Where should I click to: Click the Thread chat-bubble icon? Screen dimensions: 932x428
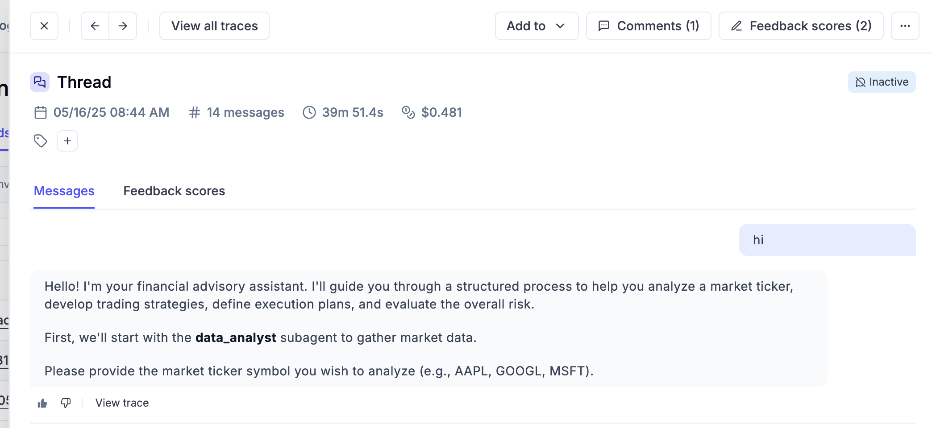(40, 82)
